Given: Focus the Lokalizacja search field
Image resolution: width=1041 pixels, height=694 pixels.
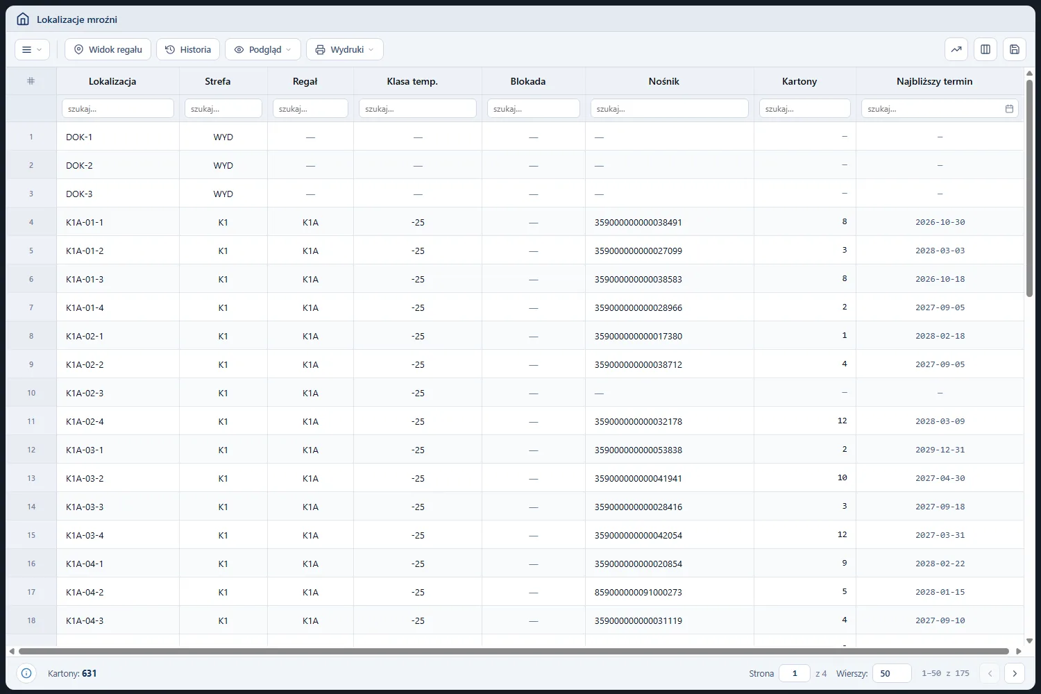Looking at the screenshot, I should [118, 108].
